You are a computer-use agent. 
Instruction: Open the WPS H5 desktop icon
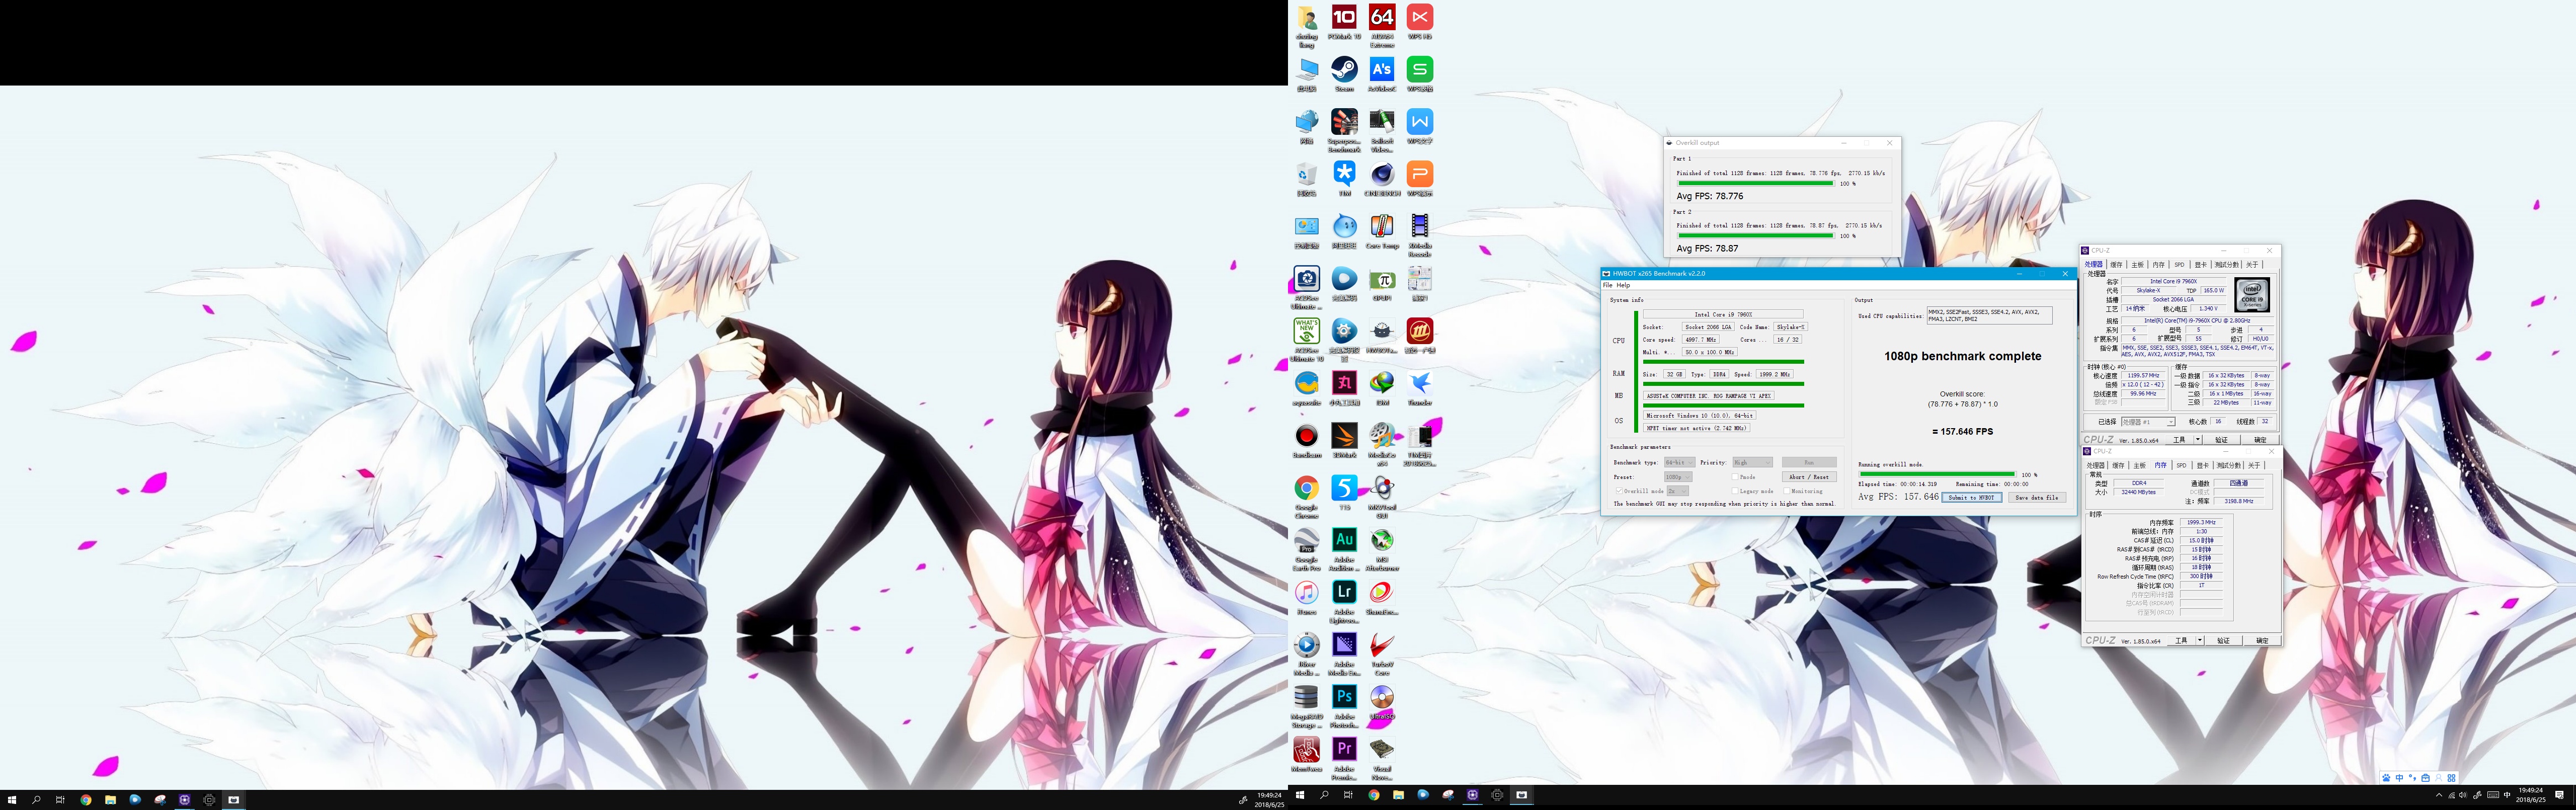pos(1419,22)
